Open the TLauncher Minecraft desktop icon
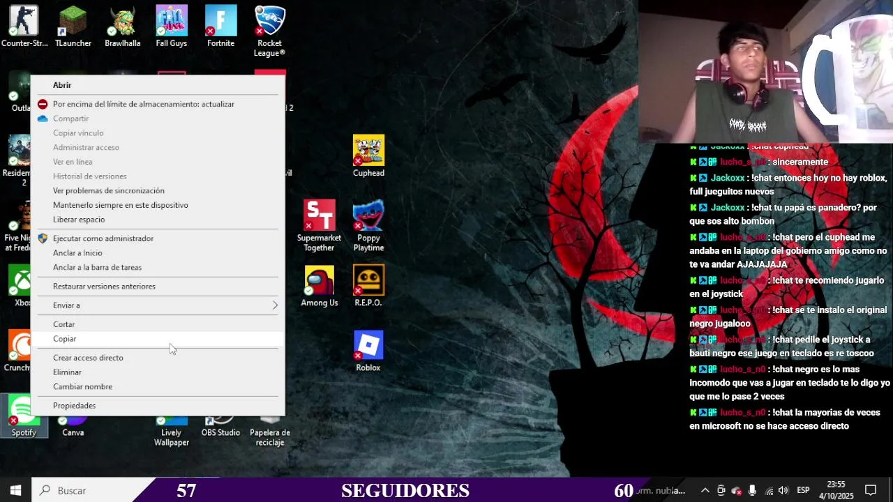The height and width of the screenshot is (502, 893). click(73, 26)
